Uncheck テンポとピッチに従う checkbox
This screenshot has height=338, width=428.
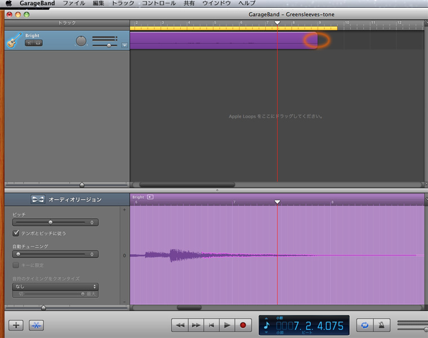pyautogui.click(x=16, y=233)
